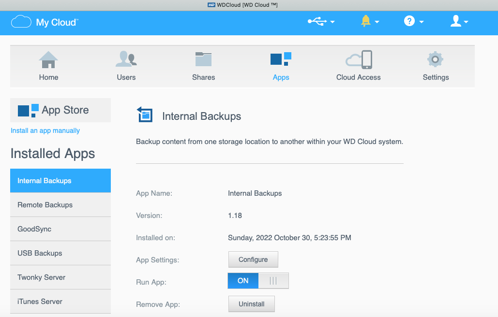Click the Internal Backups app name value
Image resolution: width=498 pixels, height=317 pixels.
click(x=255, y=193)
